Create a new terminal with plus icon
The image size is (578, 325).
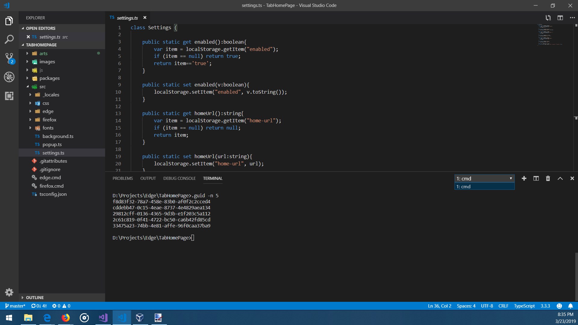(524, 178)
